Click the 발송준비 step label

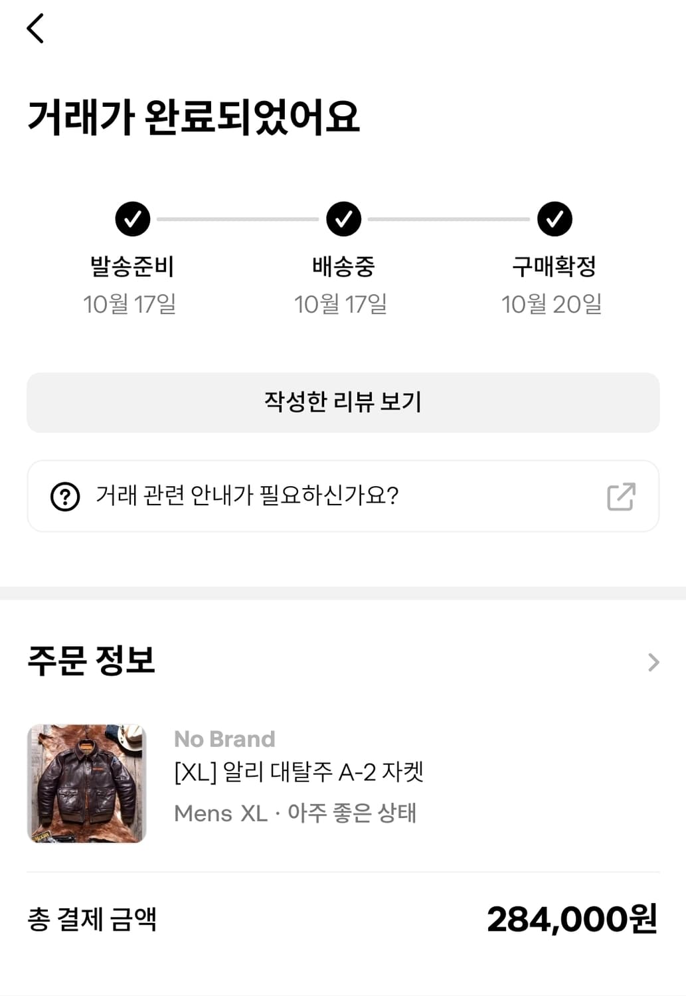point(132,267)
